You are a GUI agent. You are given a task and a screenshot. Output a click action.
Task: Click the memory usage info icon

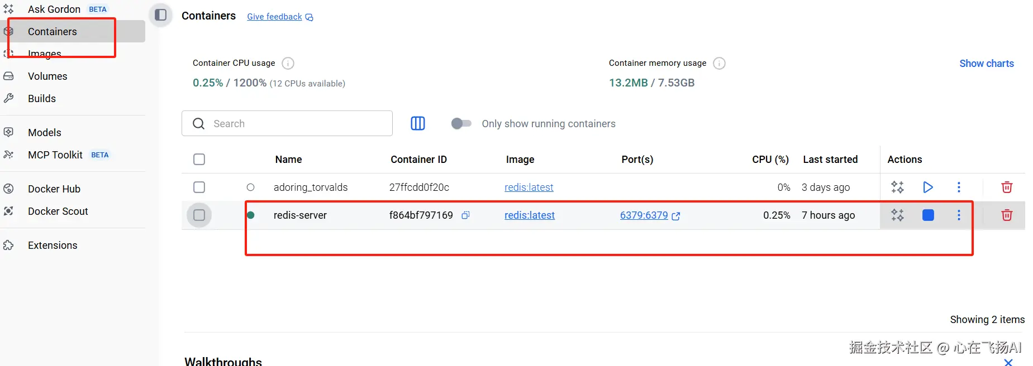pos(720,64)
